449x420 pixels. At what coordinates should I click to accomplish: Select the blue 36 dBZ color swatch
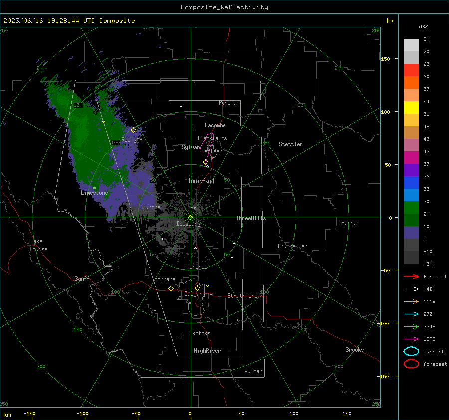click(x=411, y=182)
